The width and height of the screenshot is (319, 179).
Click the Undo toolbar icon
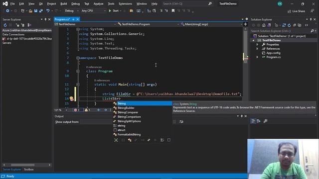pyautogui.click(x=48, y=11)
